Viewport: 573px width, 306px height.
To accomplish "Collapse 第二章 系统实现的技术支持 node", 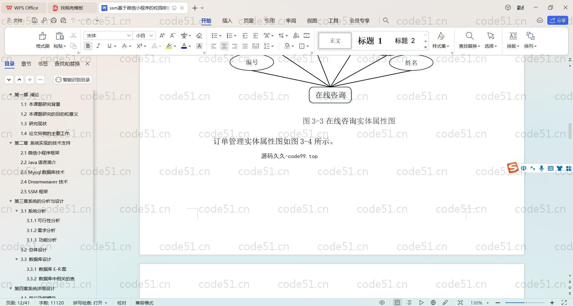I will coord(10,143).
